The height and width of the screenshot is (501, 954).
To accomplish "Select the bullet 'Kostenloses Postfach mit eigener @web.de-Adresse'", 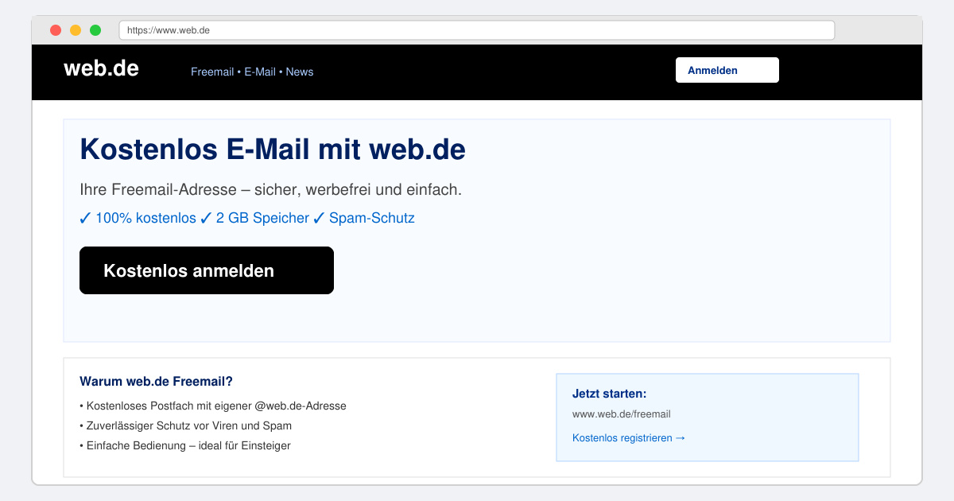I will [x=213, y=406].
